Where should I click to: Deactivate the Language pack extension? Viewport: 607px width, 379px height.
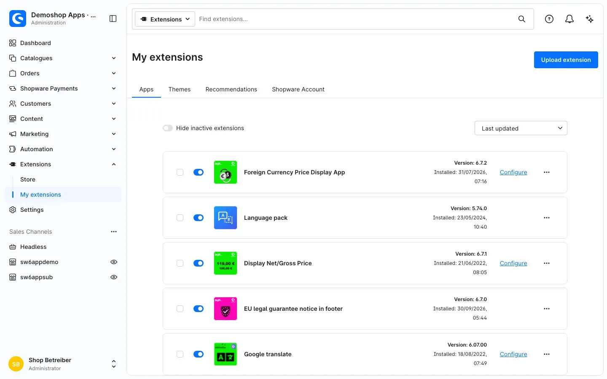click(199, 218)
